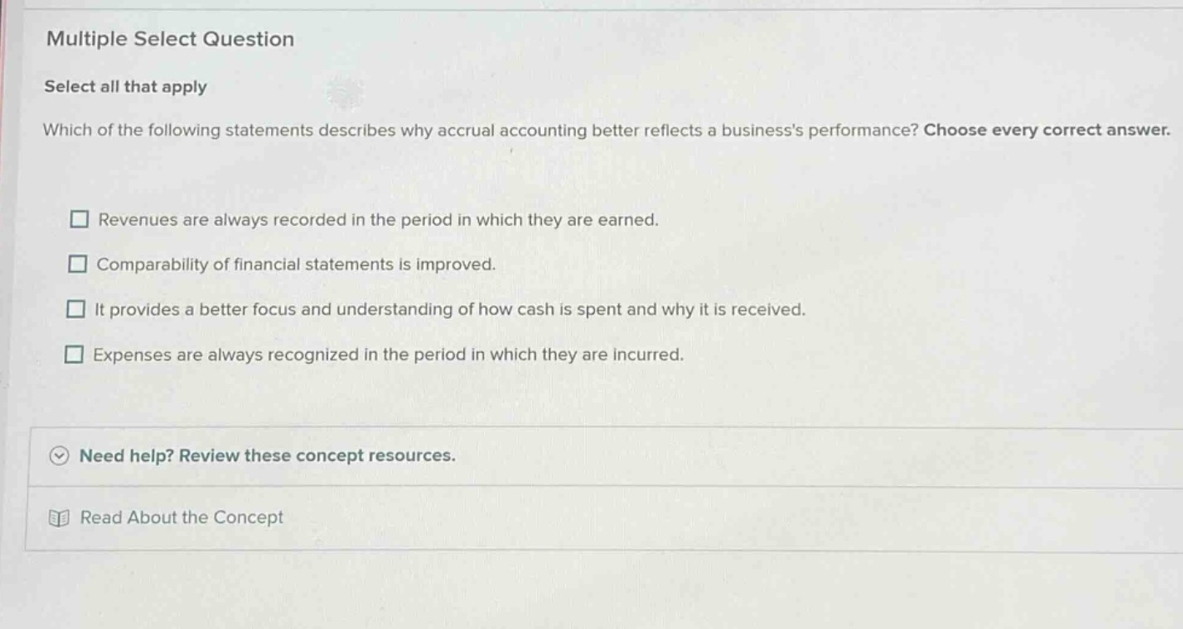Click the Read About the Concept row
Screen dimensions: 1183x629
[x=181, y=517]
